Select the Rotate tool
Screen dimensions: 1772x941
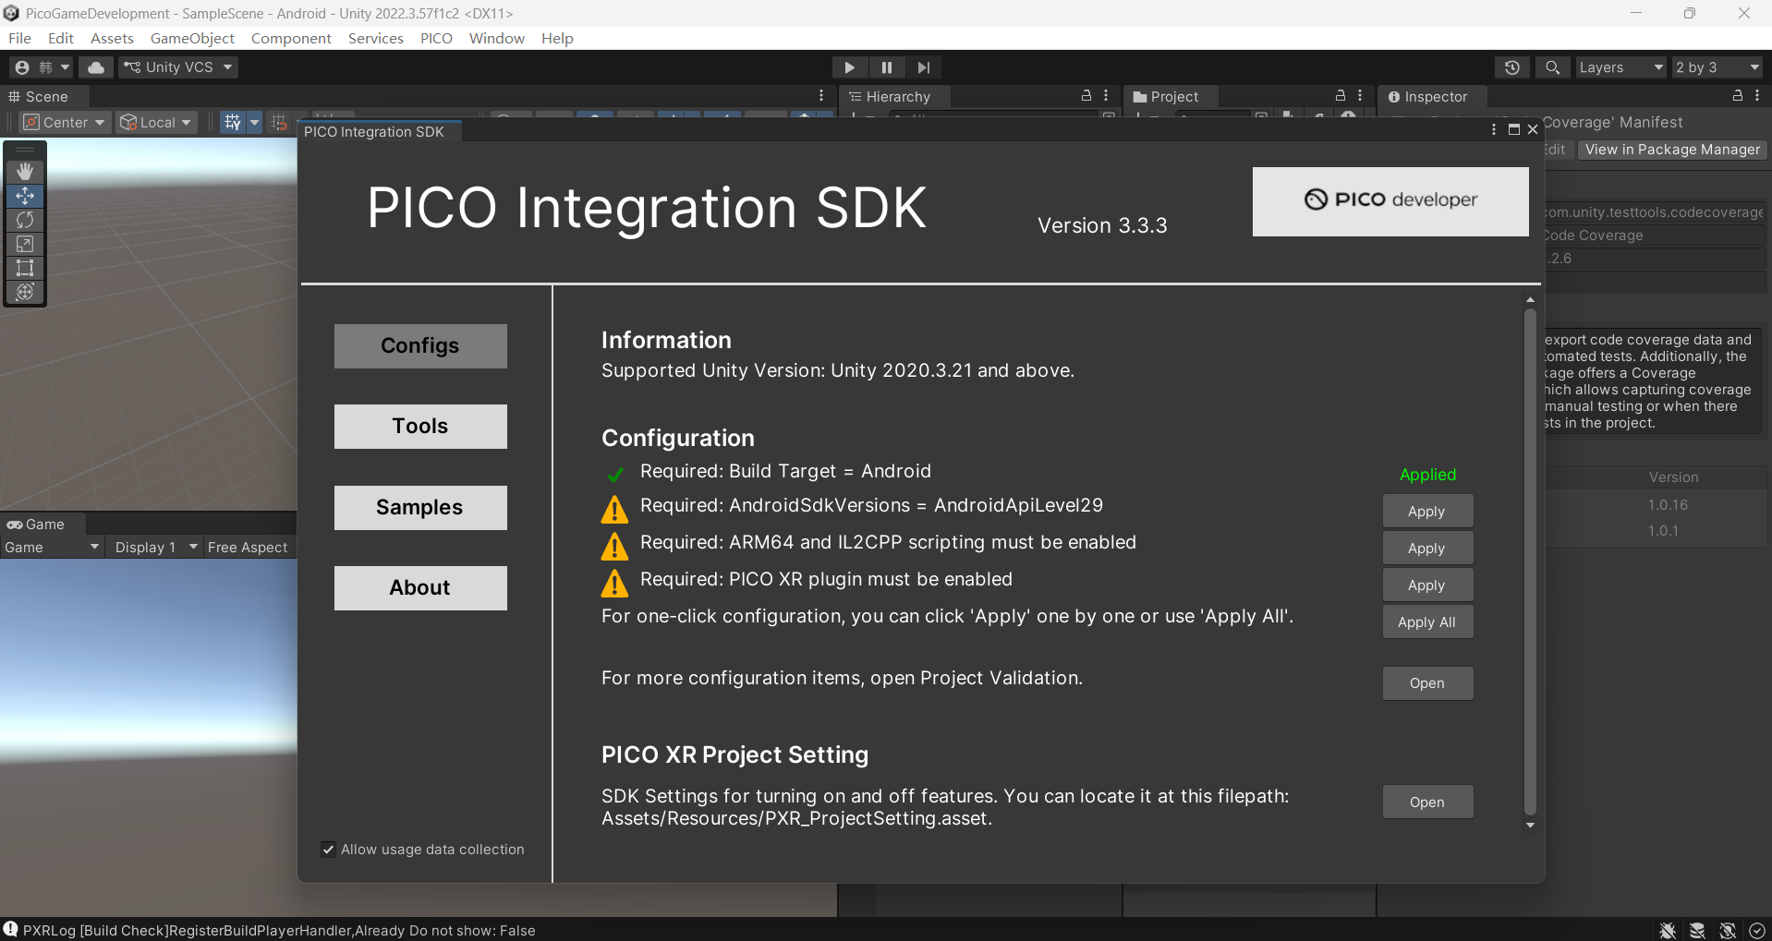(x=25, y=220)
